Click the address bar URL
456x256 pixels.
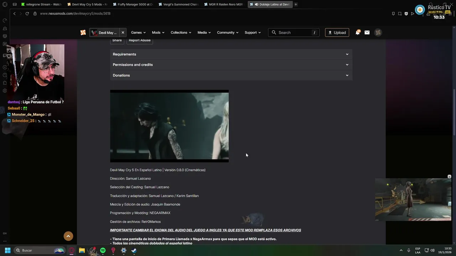75,14
